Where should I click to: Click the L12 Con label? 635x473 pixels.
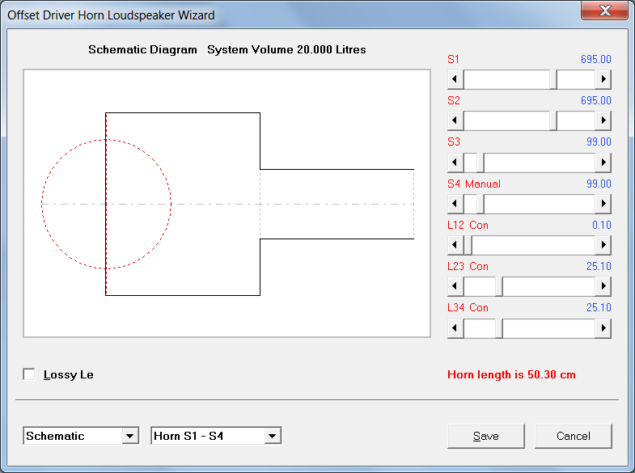[x=468, y=225]
